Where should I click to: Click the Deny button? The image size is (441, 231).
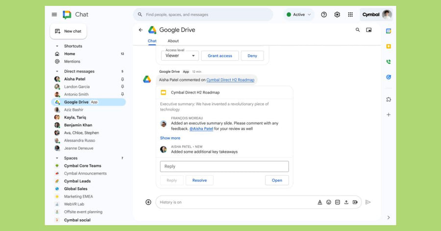252,56
